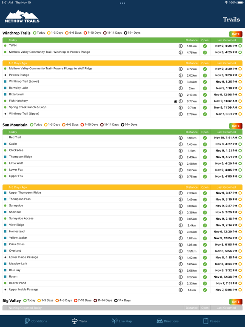Open info icon for Fish Hatchery
Image resolution: width=245 pixels, height=327 pixels.
click(181, 101)
